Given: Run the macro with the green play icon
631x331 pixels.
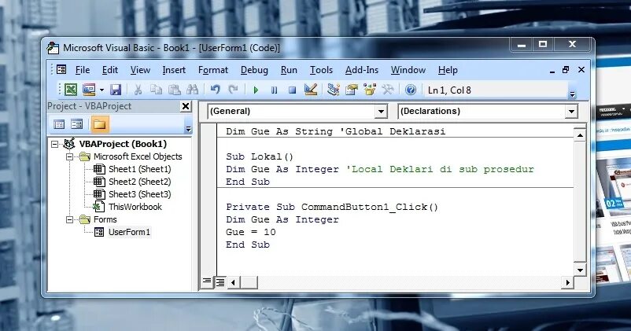Looking at the screenshot, I should click(256, 90).
